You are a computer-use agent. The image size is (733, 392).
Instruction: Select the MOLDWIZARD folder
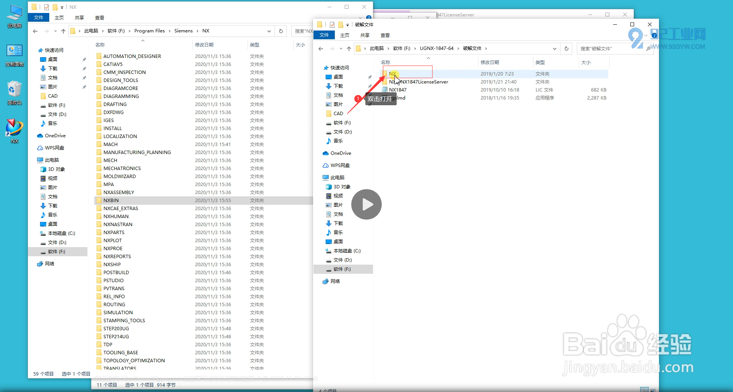point(119,177)
